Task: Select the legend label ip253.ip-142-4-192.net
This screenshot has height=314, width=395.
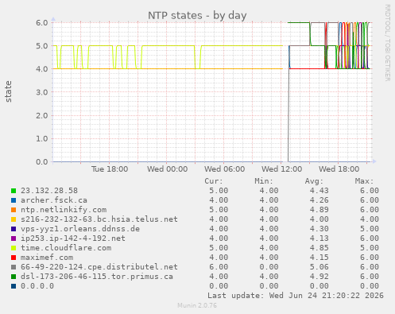Action: click(x=73, y=238)
